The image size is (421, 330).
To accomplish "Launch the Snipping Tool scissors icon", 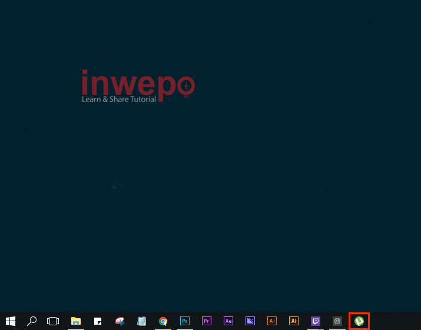I will pyautogui.click(x=120, y=321).
